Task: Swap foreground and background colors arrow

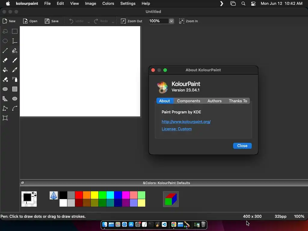Action: click(34, 194)
